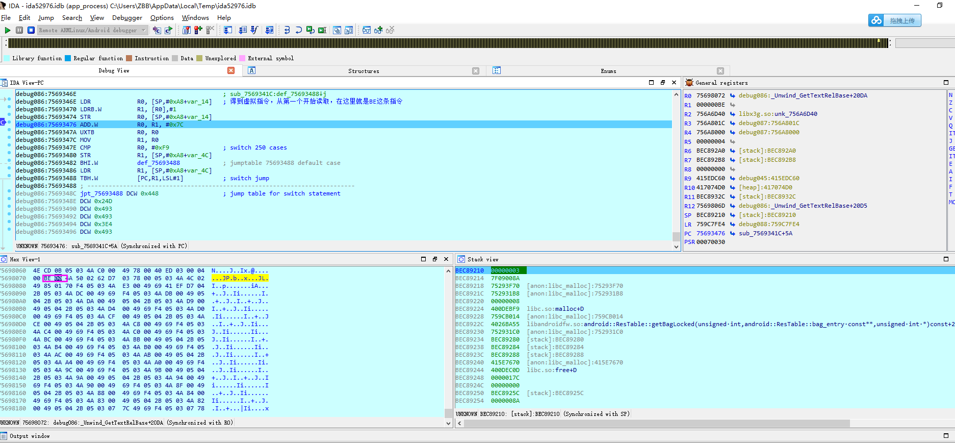Toggle the Z flag in registers panel
Viewport: 955px width, 443px height.
[x=950, y=103]
